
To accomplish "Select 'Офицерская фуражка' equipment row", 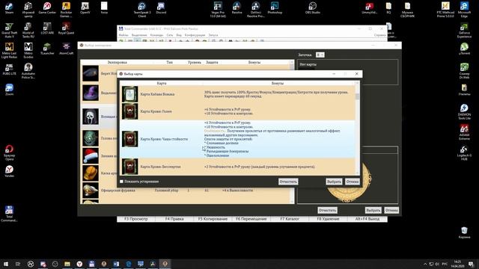I will click(185, 191).
